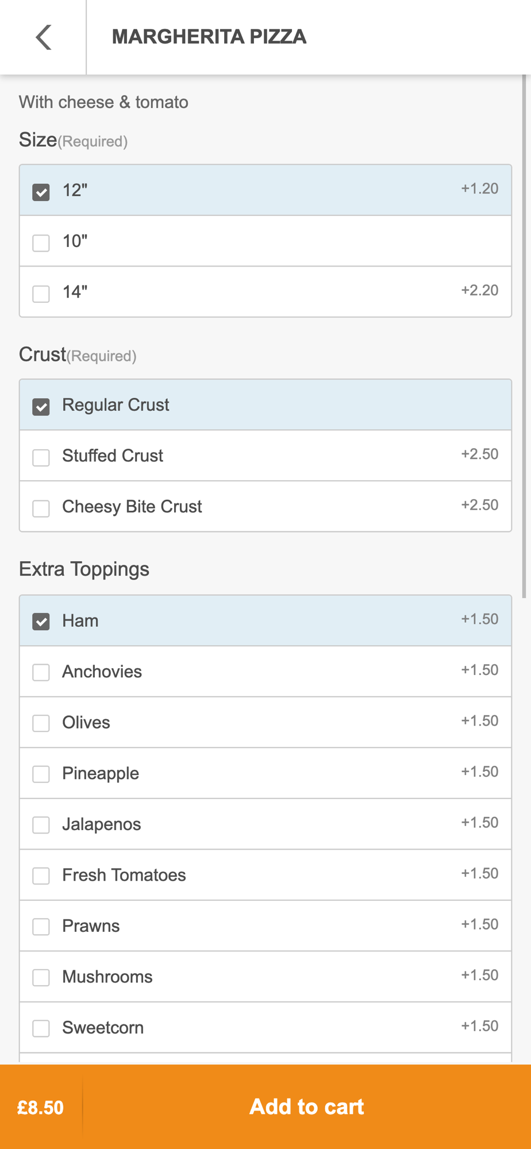
Task: Check the Jalapenos topping box
Action: coord(41,825)
